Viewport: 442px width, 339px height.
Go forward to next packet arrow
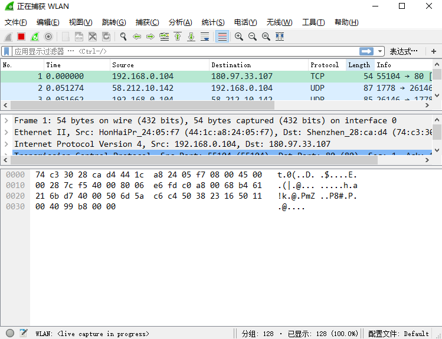[x=150, y=37]
